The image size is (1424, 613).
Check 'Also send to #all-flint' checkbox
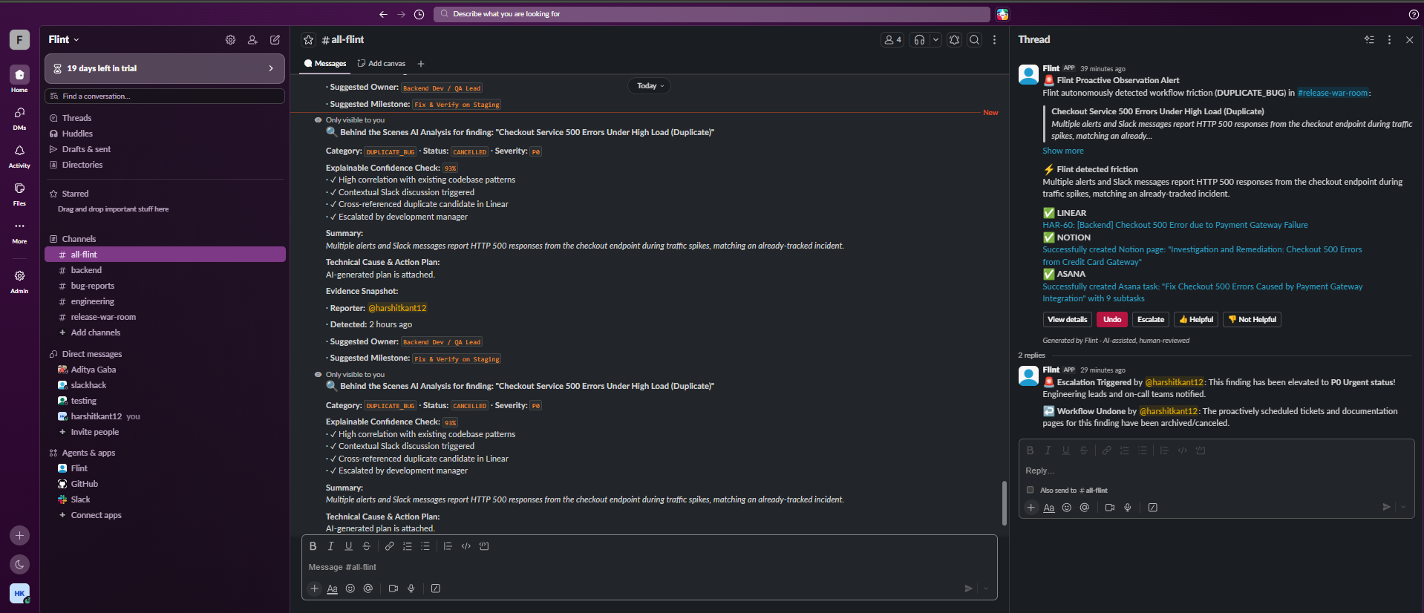[x=1030, y=490]
